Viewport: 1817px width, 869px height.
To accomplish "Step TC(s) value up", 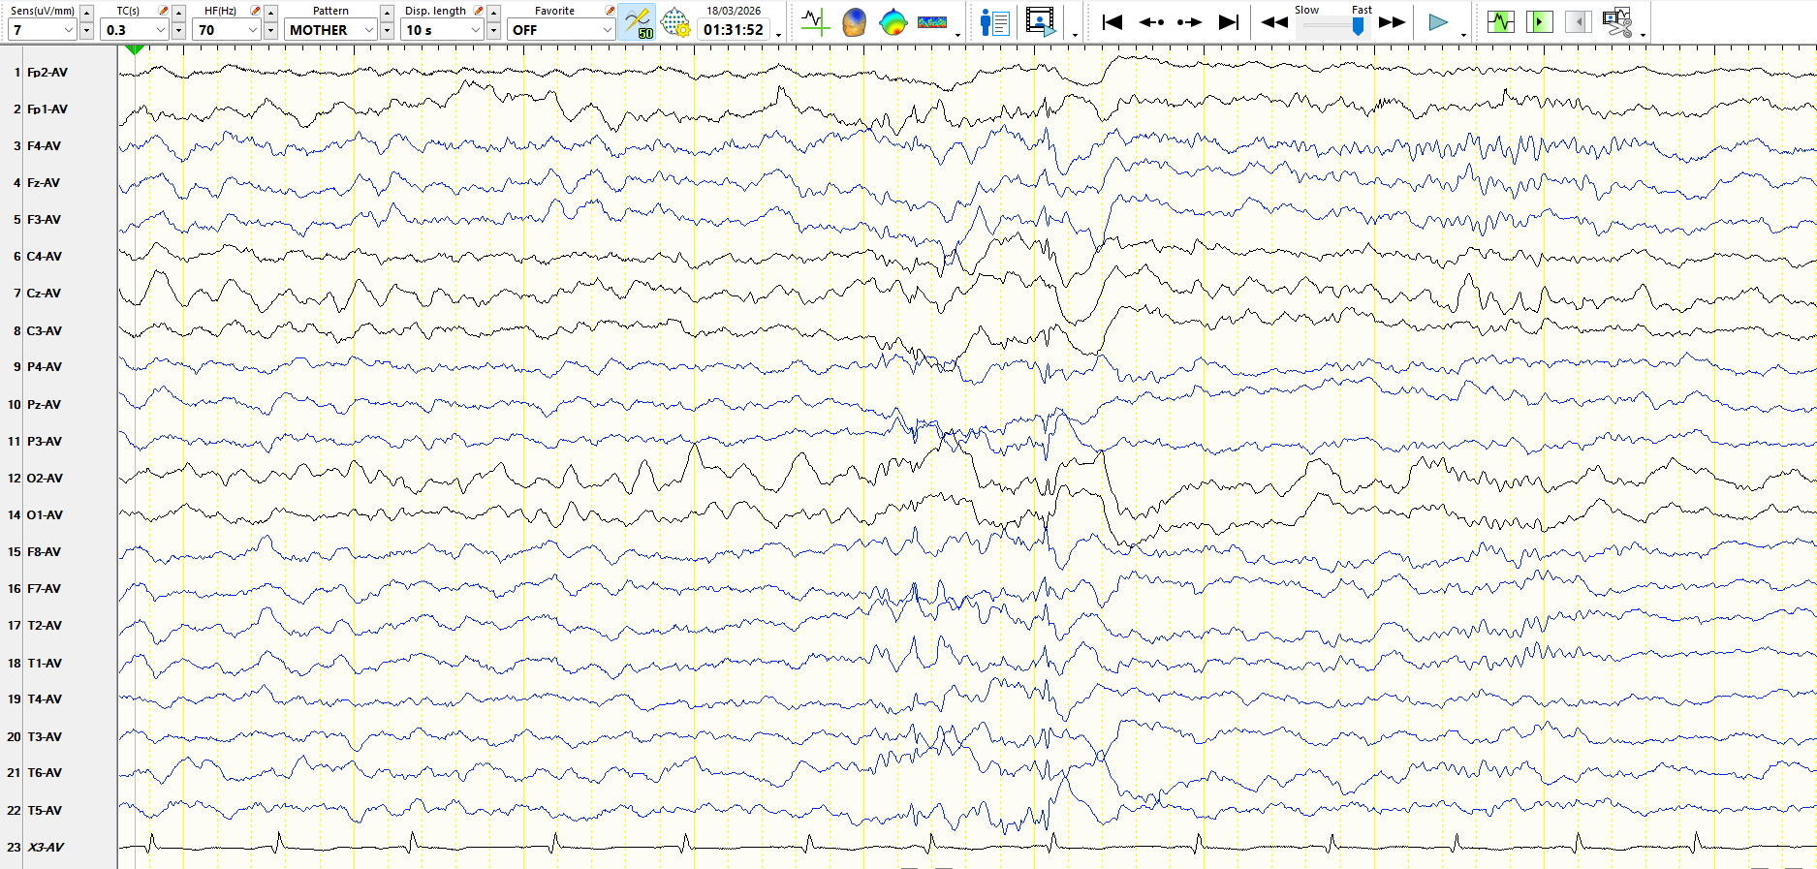I will (x=178, y=13).
